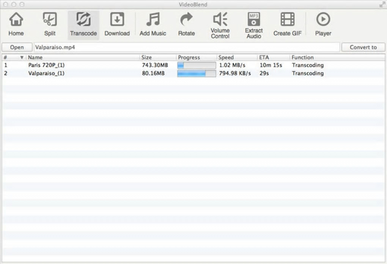Open the Download tool
This screenshot has height=264, width=387.
point(117,24)
